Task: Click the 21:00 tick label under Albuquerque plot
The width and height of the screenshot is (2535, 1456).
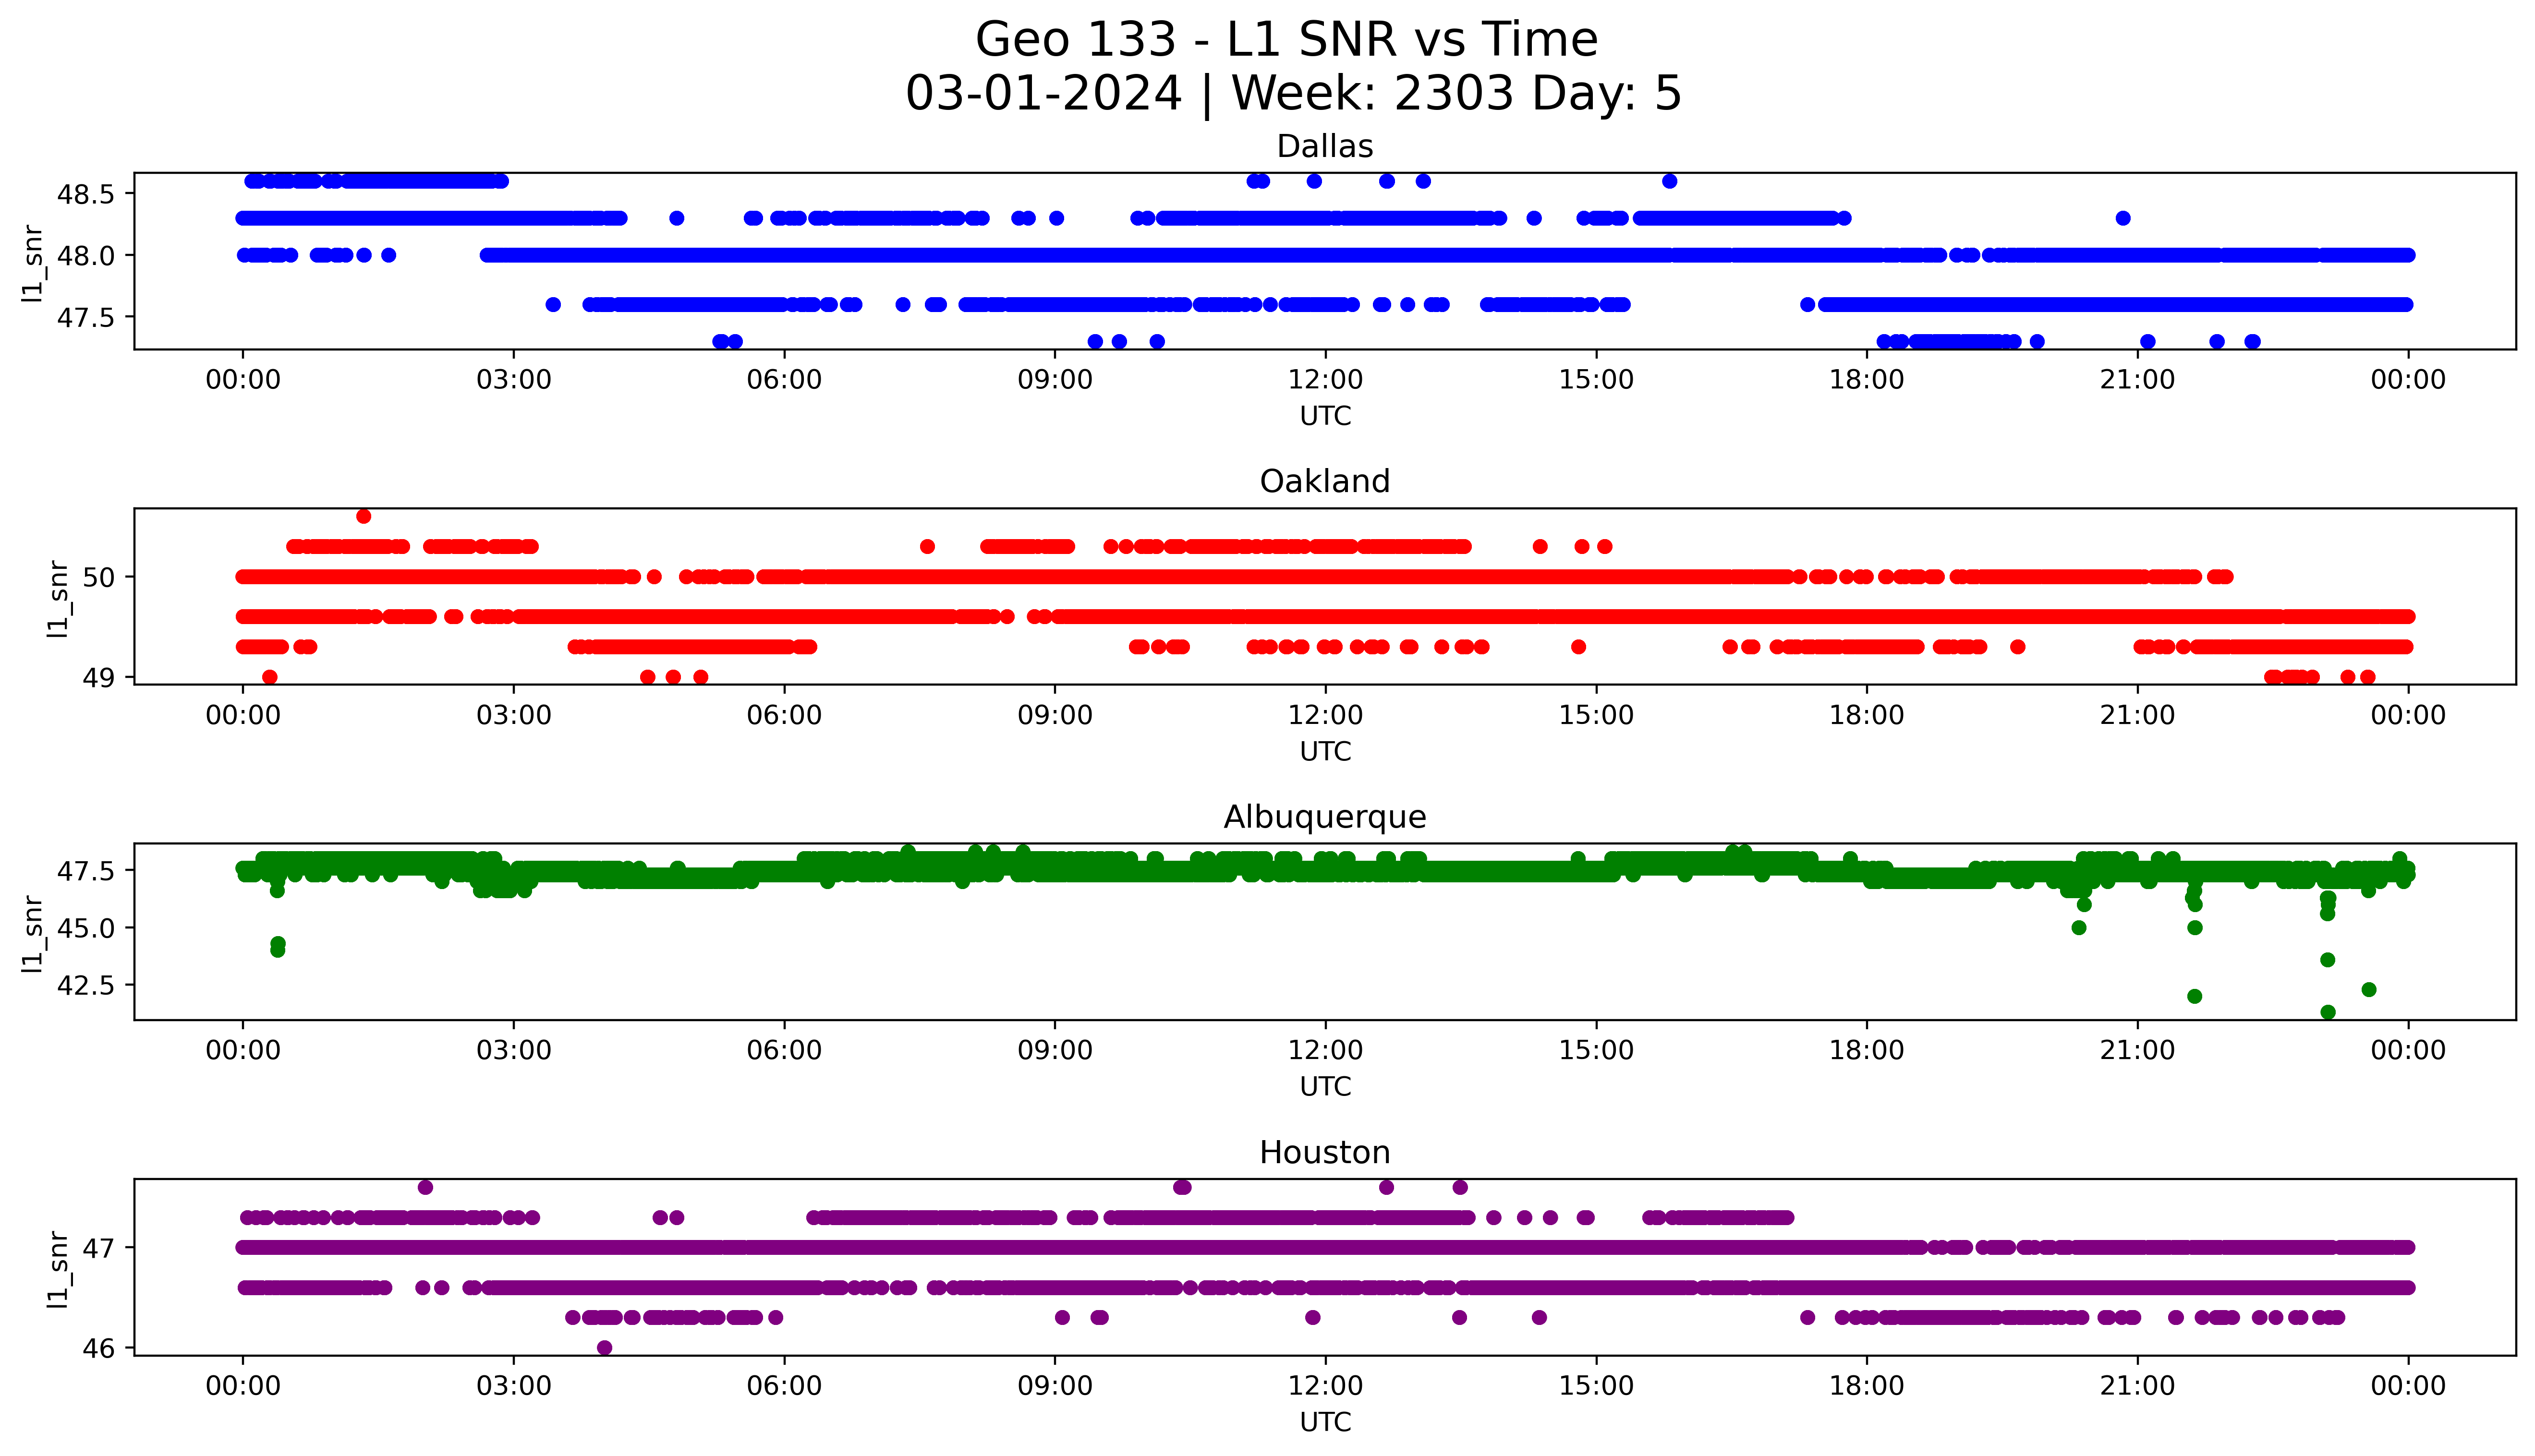Action: (2138, 1050)
